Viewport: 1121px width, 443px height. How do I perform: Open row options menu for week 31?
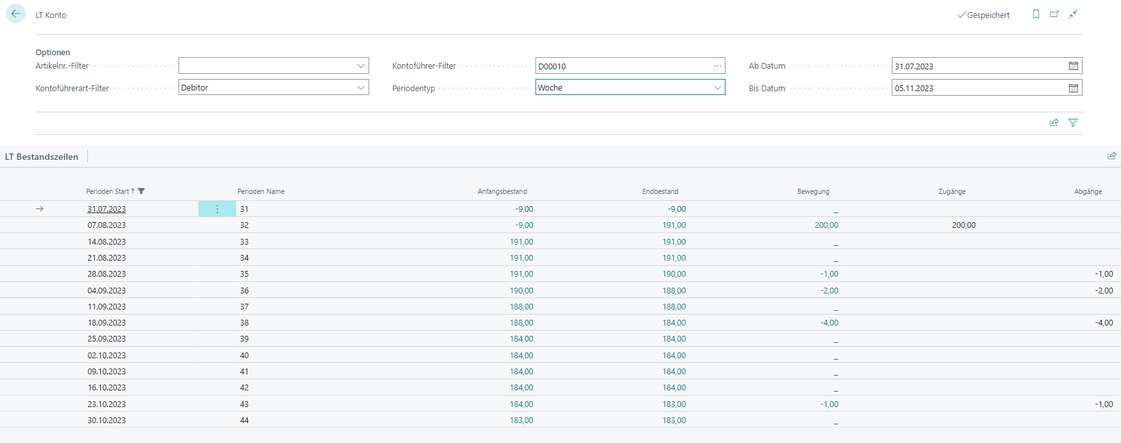click(x=217, y=209)
